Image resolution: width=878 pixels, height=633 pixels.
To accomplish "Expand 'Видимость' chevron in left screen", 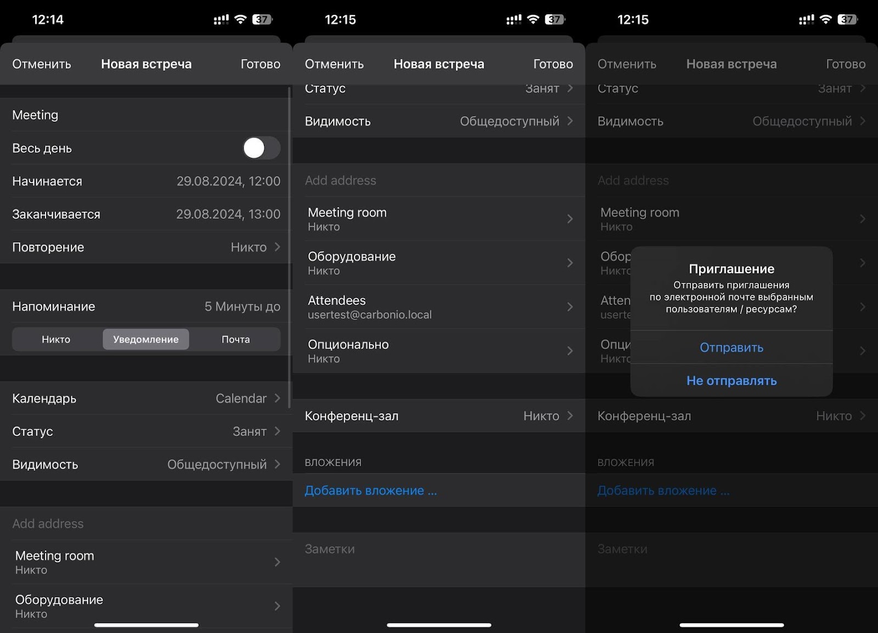I will click(x=277, y=464).
